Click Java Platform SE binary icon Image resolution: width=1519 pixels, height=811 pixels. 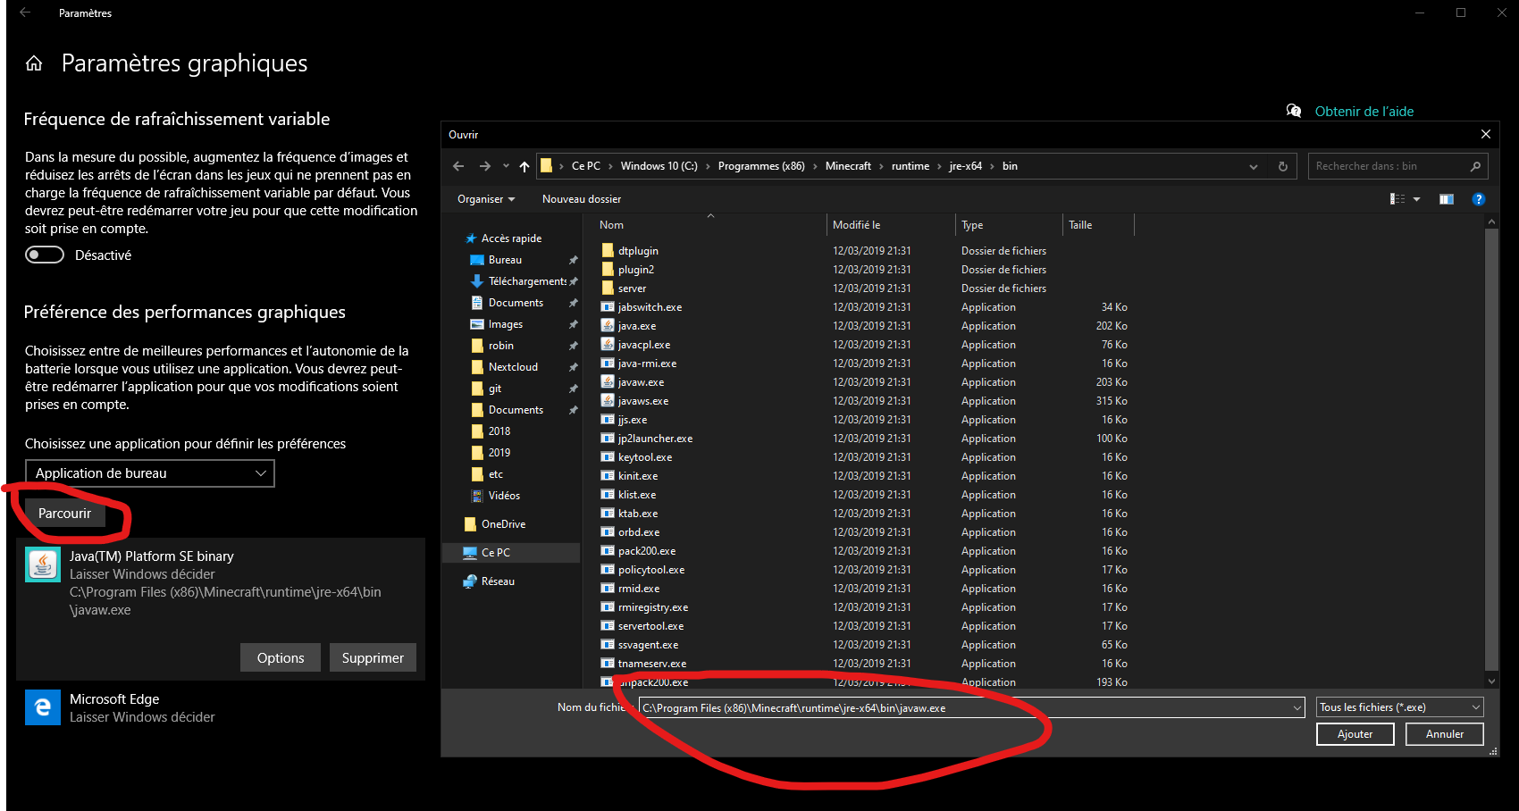click(x=43, y=564)
